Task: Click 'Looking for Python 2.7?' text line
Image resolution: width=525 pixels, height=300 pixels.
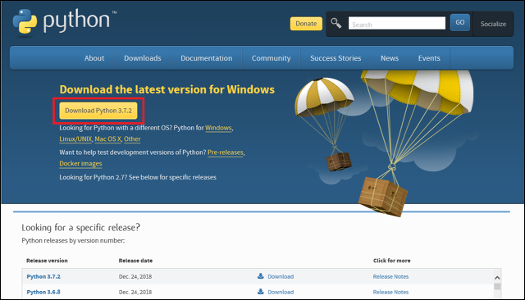Action: tap(138, 177)
